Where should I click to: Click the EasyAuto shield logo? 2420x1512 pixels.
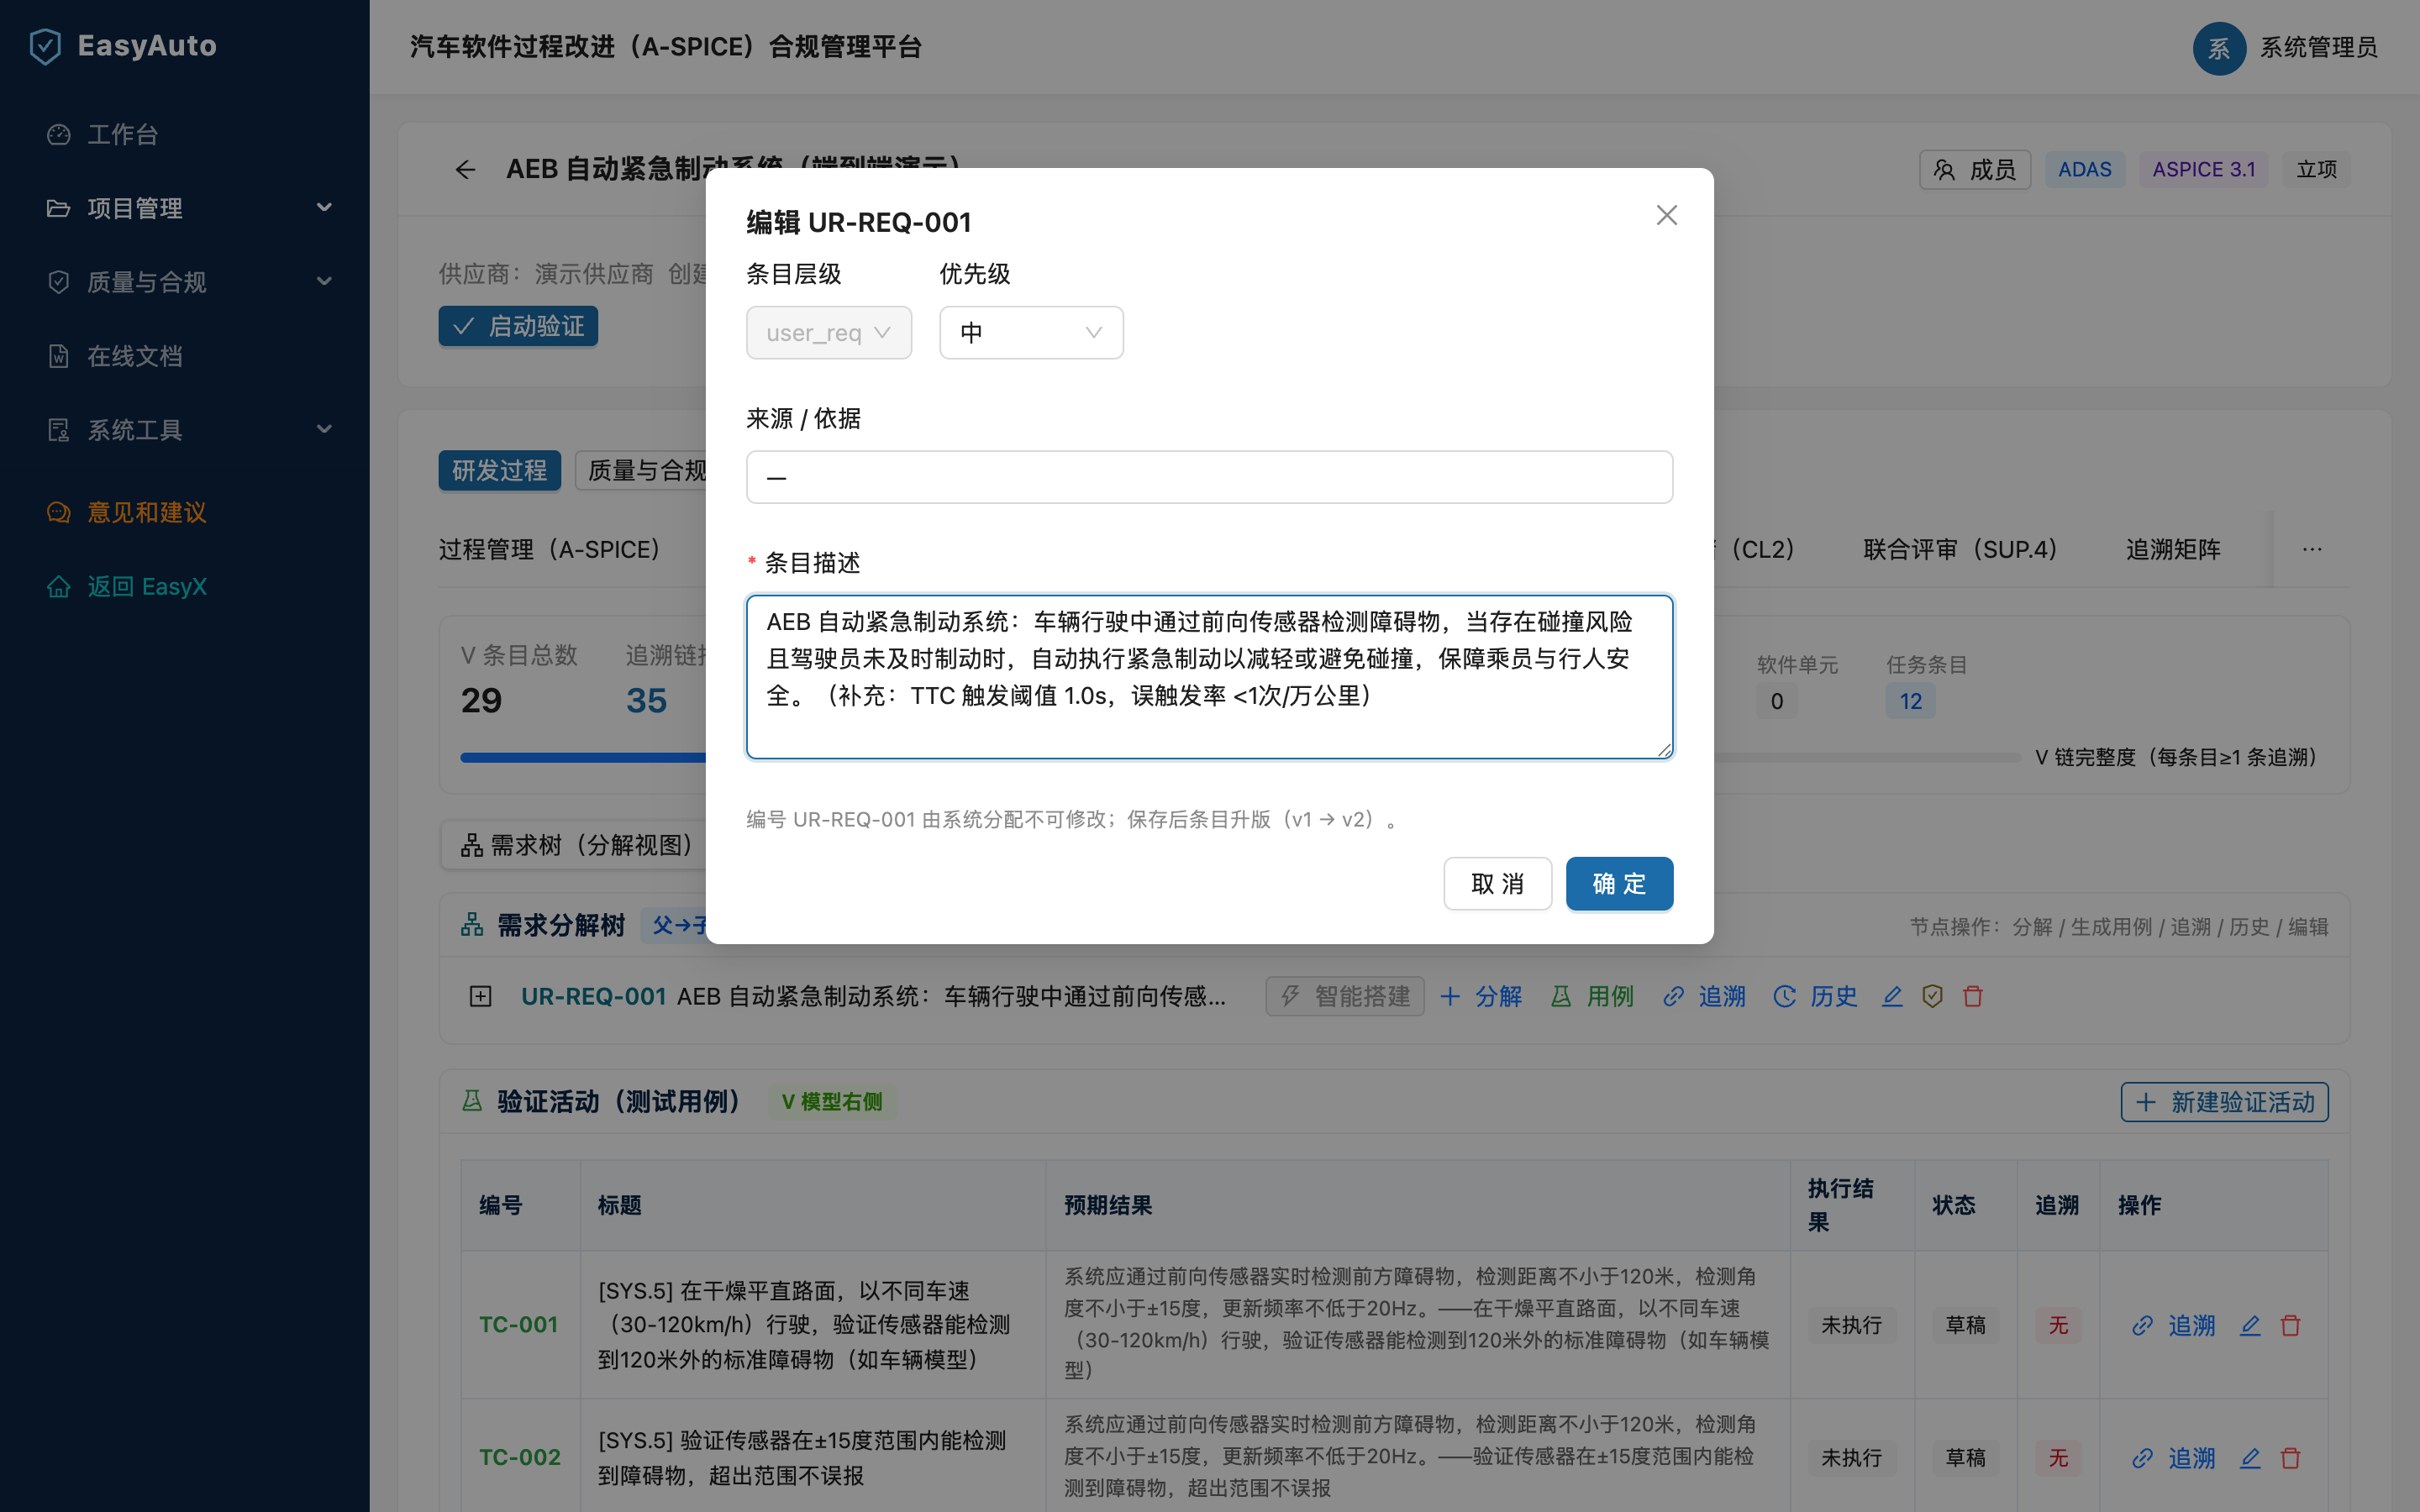[x=45, y=46]
